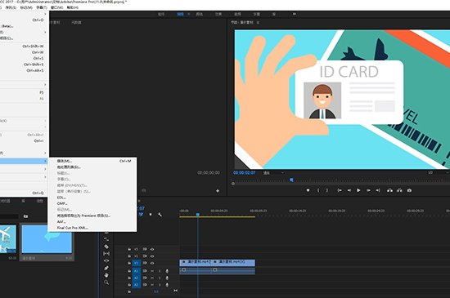Click the button editor plus icon in Source monitor

pyautogui.click(x=218, y=191)
